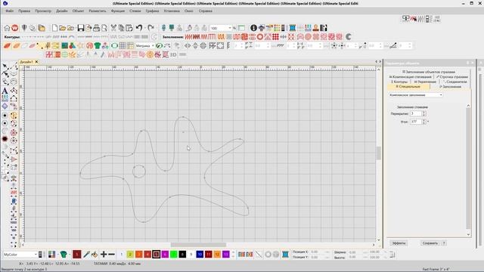Viewport: 484px width, 272px height.
Task: Select the magenta color swatch 6
Action: click(x=165, y=255)
